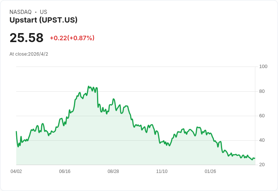Click the rightmost end of the price line
The image size is (278, 191).
[x=255, y=158]
